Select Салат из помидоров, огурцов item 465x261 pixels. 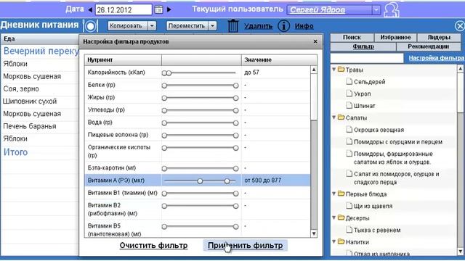coord(397,178)
